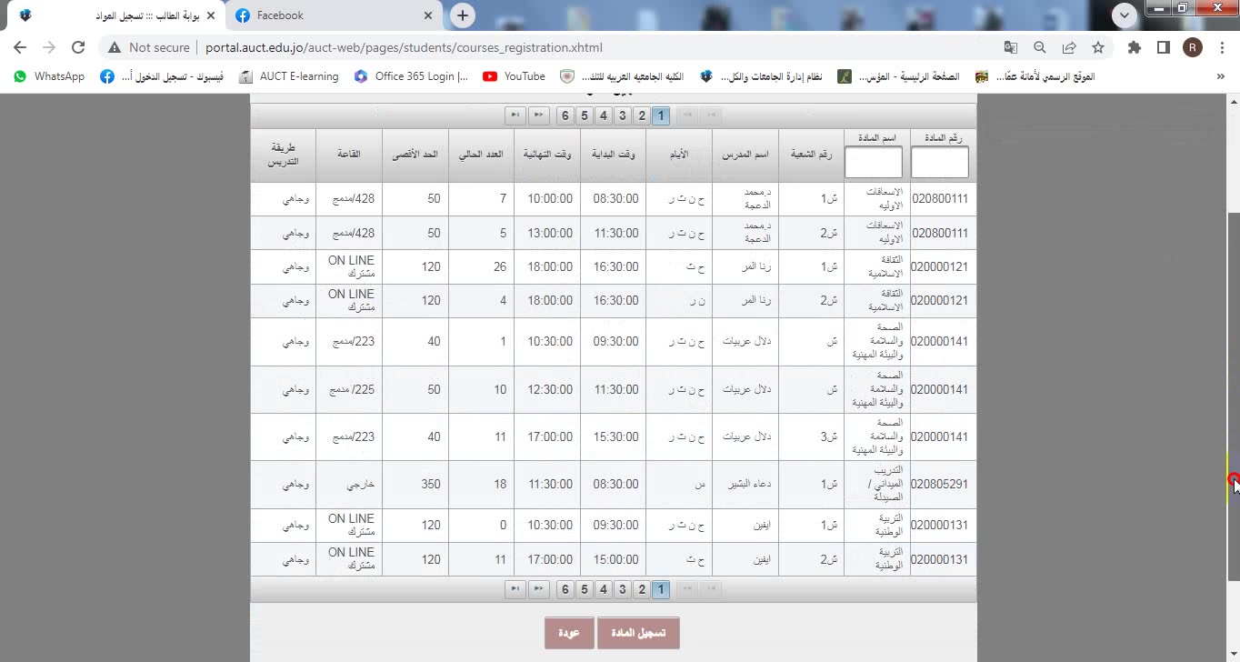
Task: Sort by the وقت البداية column header
Action: tap(614, 155)
